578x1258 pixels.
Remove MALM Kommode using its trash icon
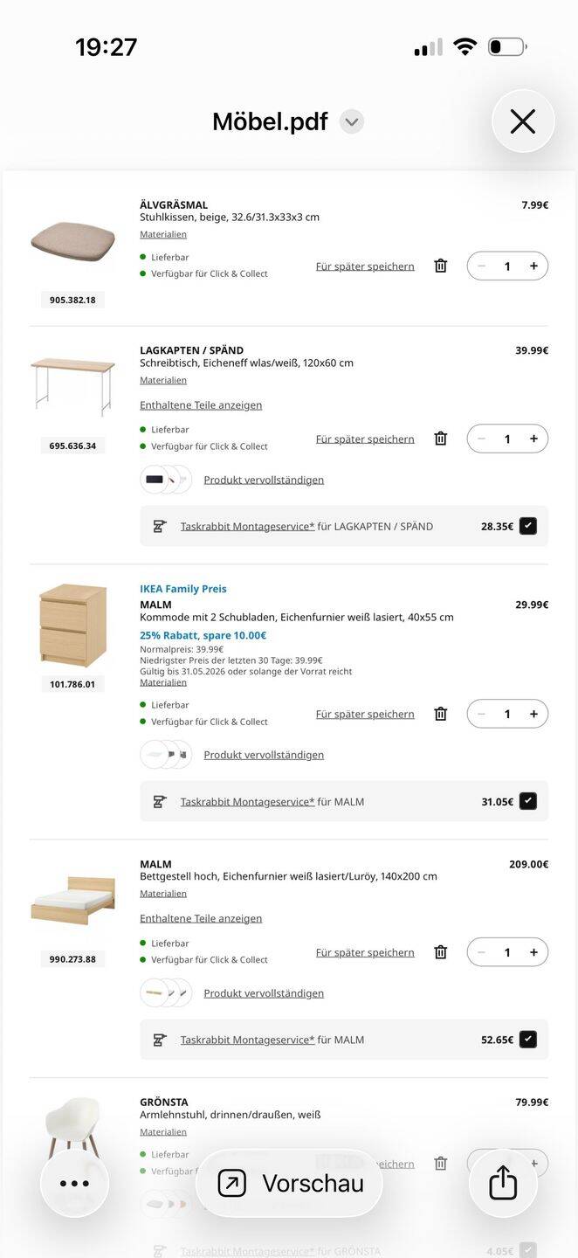(440, 714)
